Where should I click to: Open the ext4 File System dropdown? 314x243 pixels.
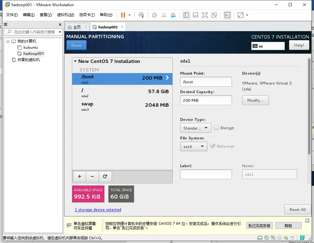(x=194, y=146)
